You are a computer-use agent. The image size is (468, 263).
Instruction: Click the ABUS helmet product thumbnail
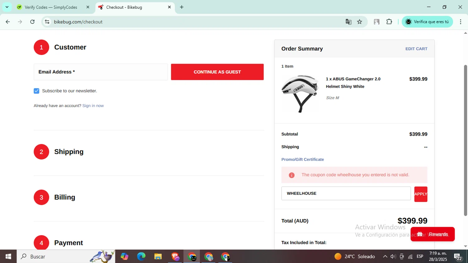click(x=300, y=94)
